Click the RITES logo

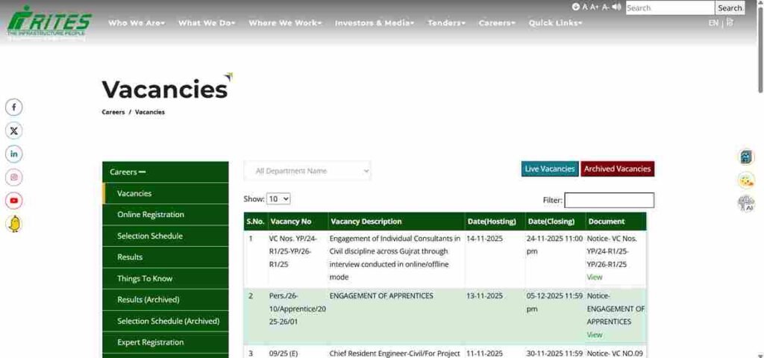pyautogui.click(x=49, y=22)
